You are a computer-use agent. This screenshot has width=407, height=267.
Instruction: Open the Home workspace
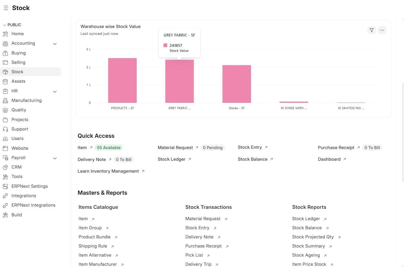click(x=17, y=34)
